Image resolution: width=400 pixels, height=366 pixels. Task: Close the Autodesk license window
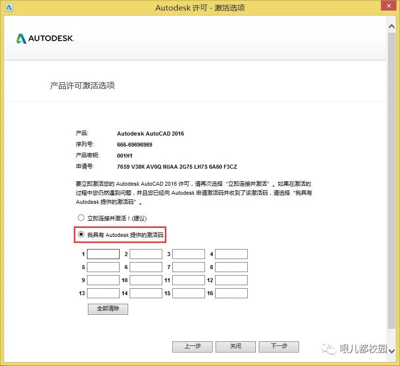tap(389, 6)
